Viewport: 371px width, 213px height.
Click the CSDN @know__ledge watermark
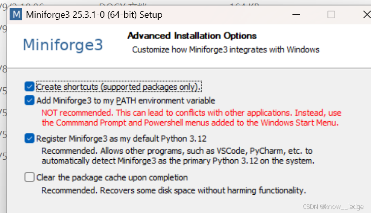(333, 206)
